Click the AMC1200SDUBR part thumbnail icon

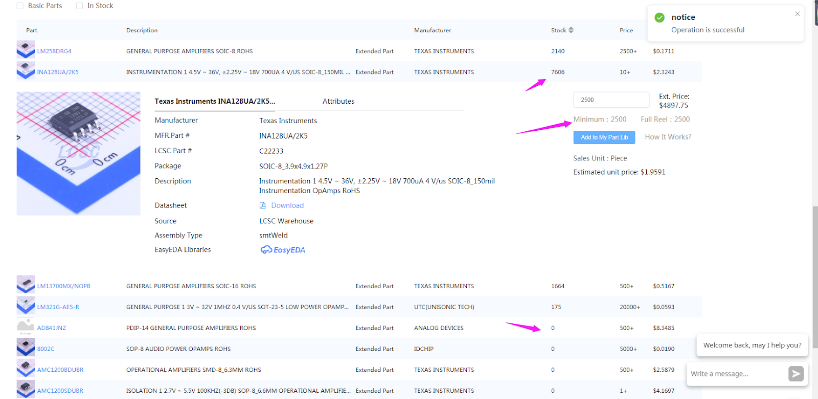pyautogui.click(x=26, y=389)
